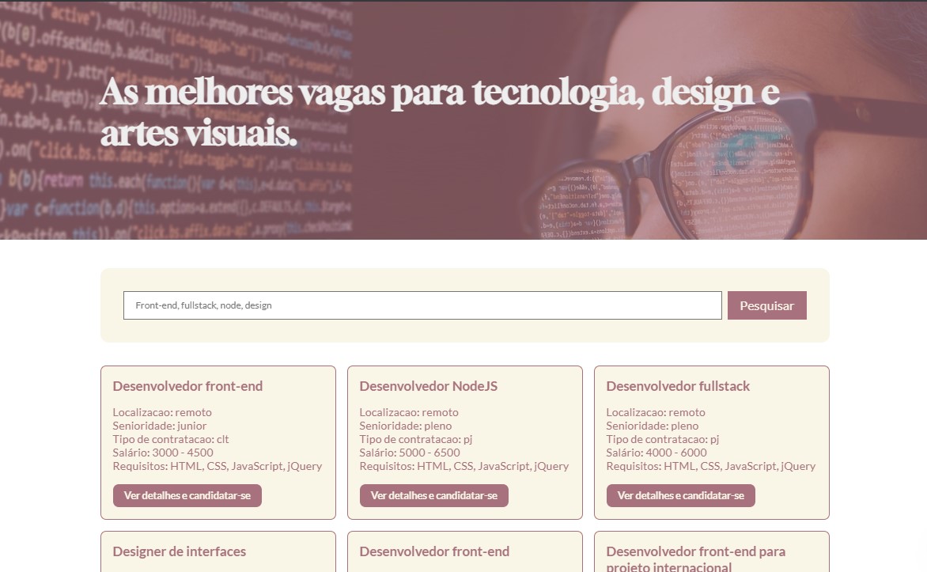Click the Pesquisar button
Image resolution: width=927 pixels, height=572 pixels.
point(766,305)
